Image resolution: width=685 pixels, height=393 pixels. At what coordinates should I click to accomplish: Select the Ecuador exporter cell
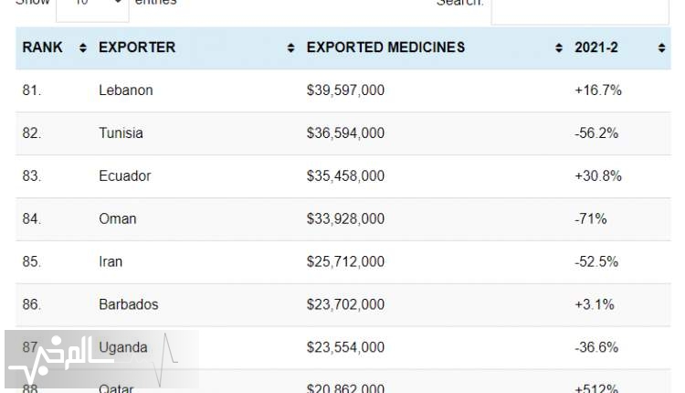pyautogui.click(x=124, y=175)
